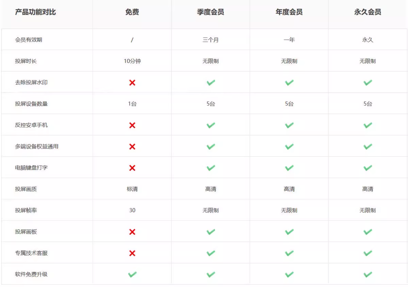
Task: Click the 免费 plan header
Action: [x=132, y=12]
